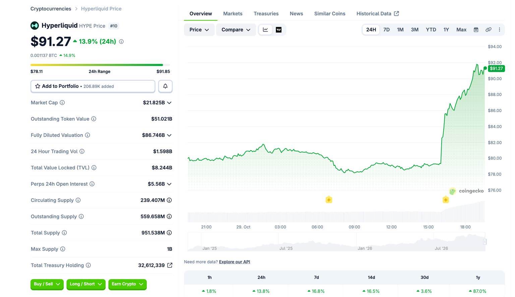Open external link icon beside Total Treasury Holding
The image size is (515, 297).
(x=170, y=265)
